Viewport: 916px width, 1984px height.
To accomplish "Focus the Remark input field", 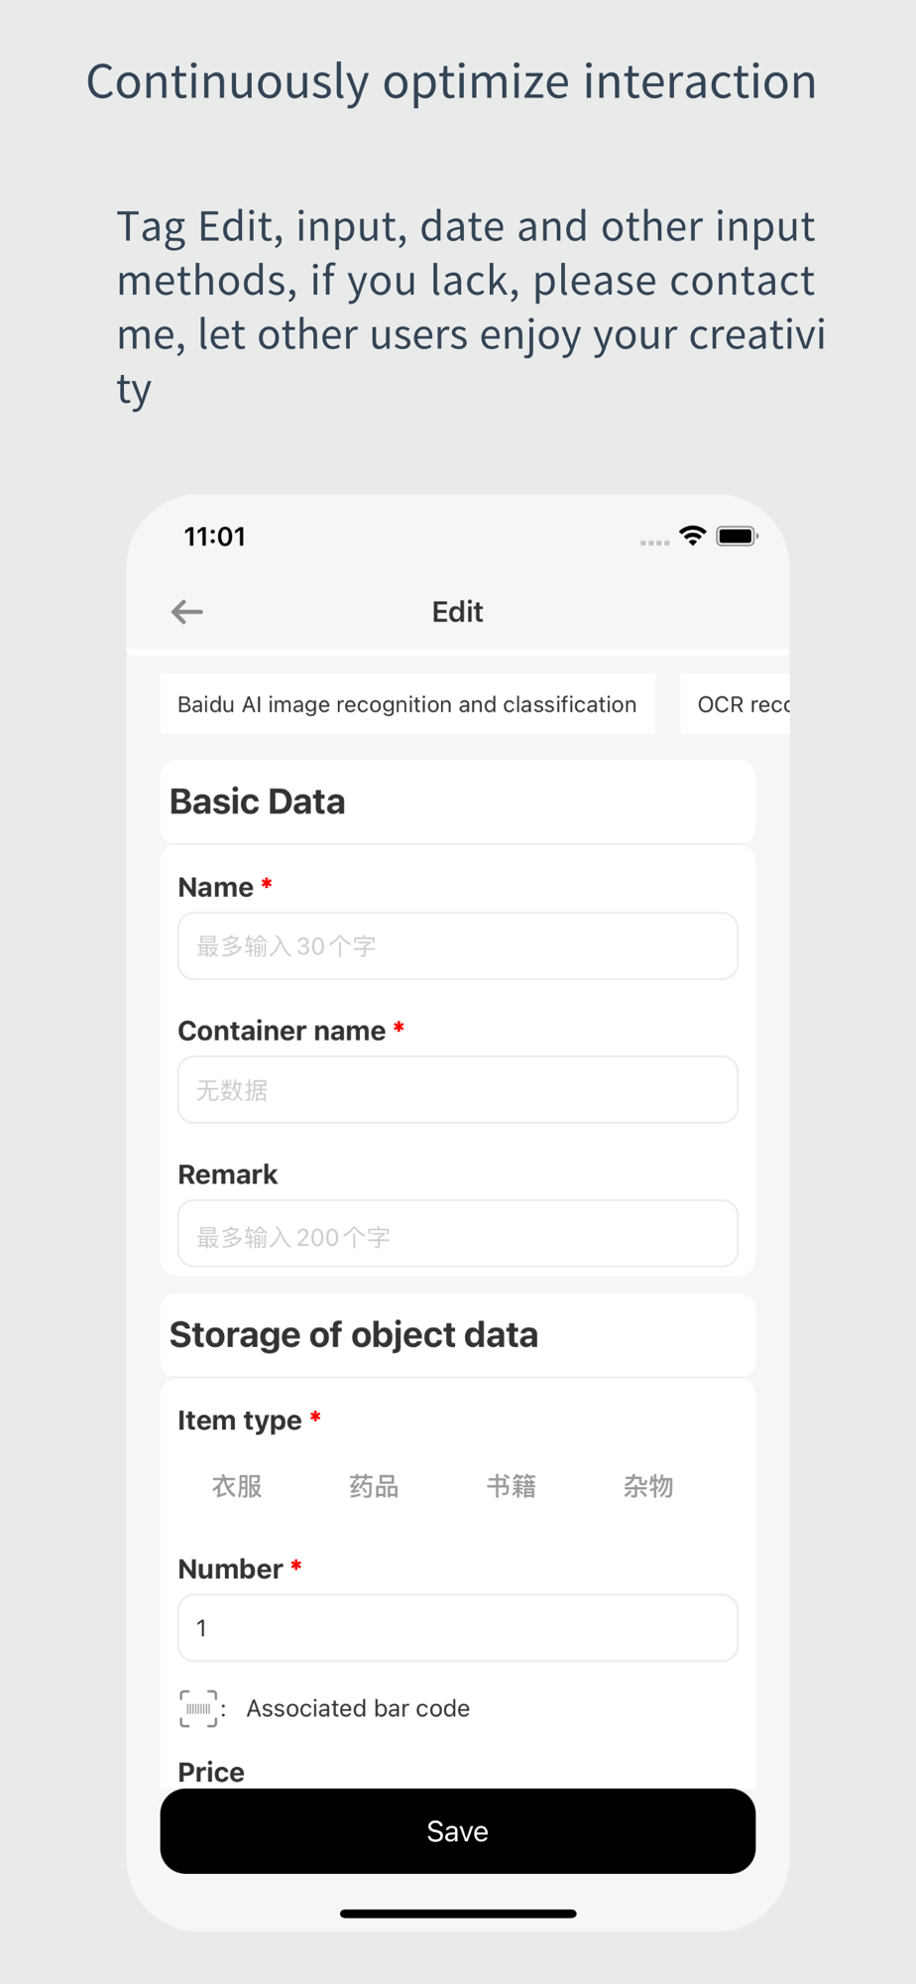I will coord(458,1233).
